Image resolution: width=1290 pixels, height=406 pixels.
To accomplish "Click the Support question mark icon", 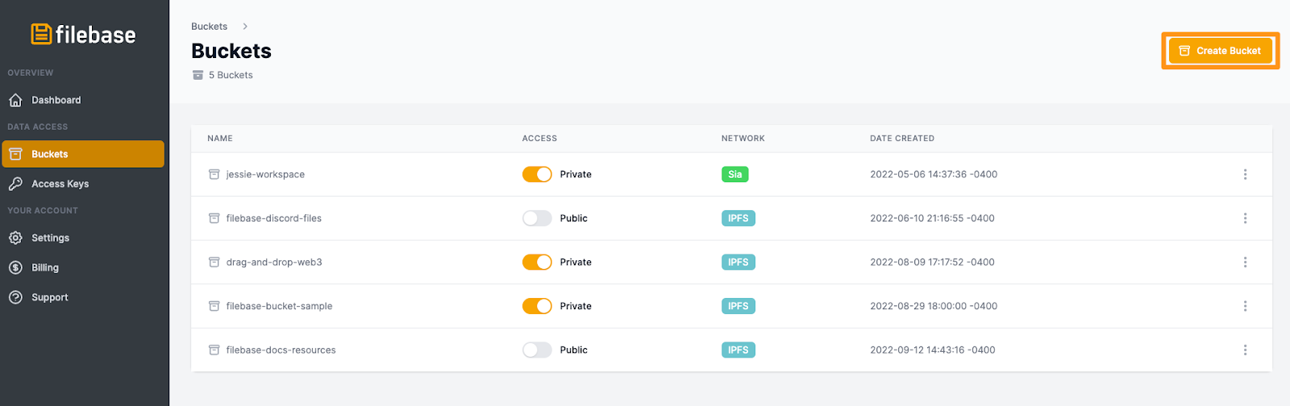I will pyautogui.click(x=15, y=297).
